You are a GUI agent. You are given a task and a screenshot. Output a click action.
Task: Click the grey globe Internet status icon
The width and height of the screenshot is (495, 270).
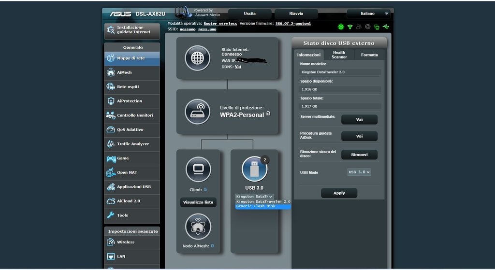(x=368, y=27)
